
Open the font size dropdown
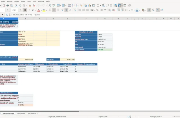[20, 10]
